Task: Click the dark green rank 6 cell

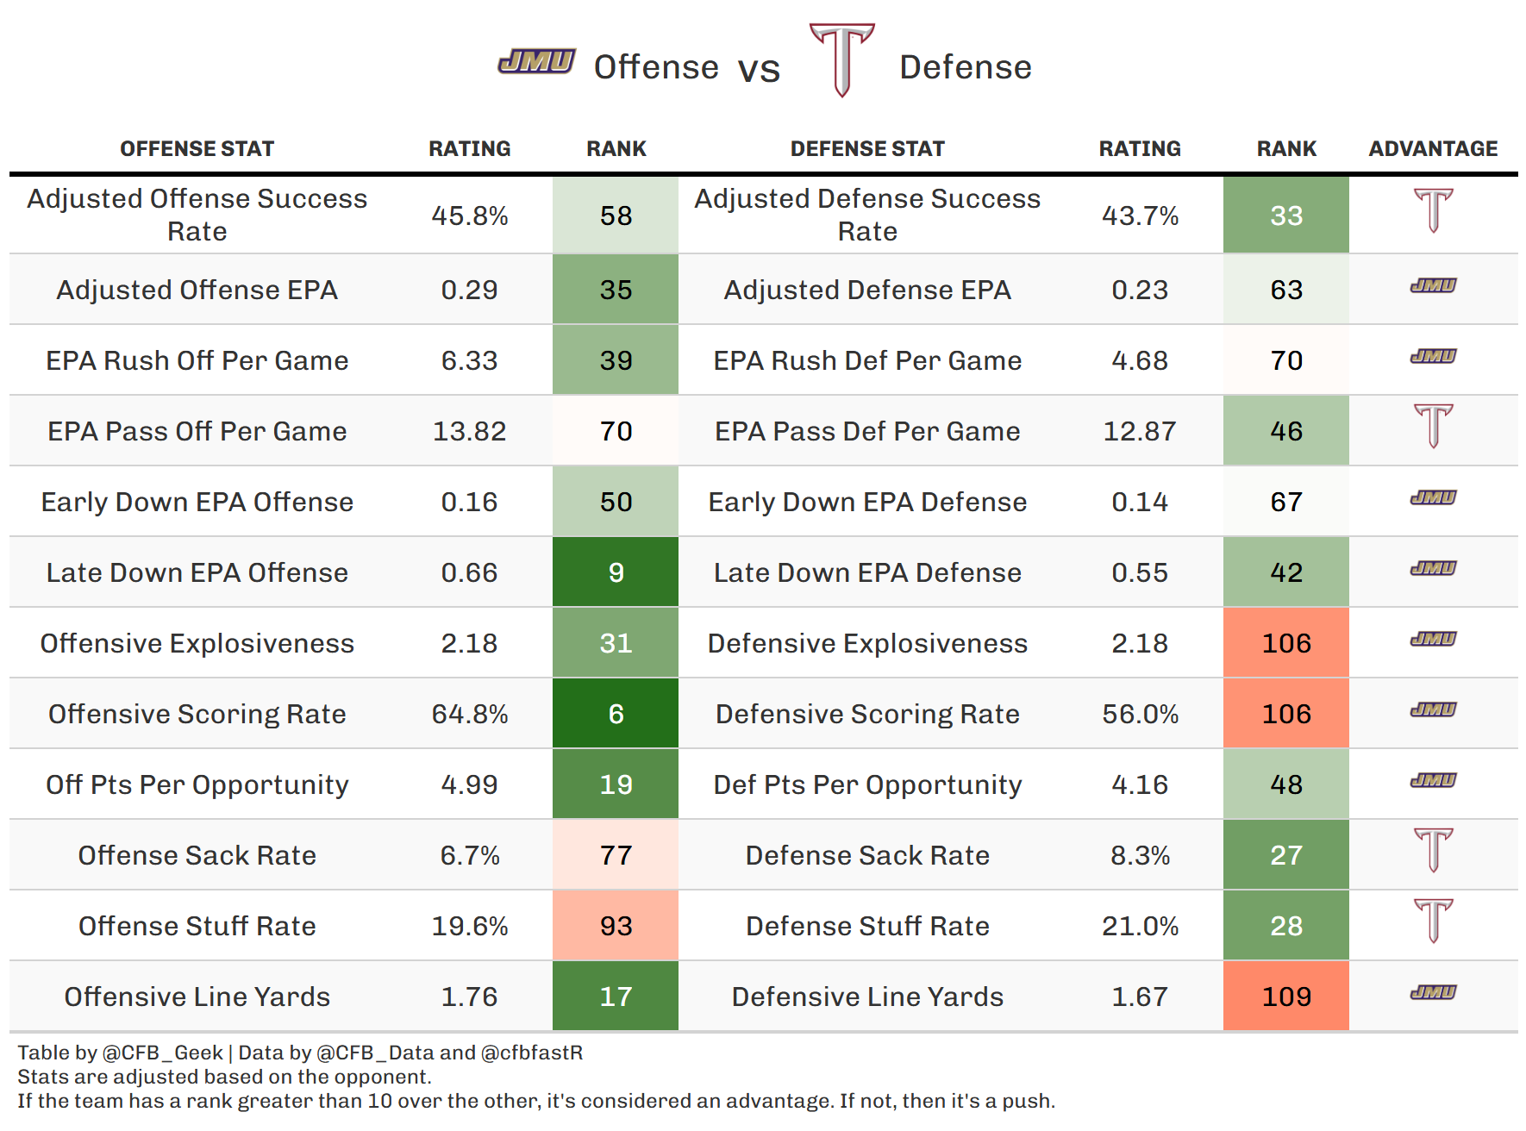Action: pos(616,714)
